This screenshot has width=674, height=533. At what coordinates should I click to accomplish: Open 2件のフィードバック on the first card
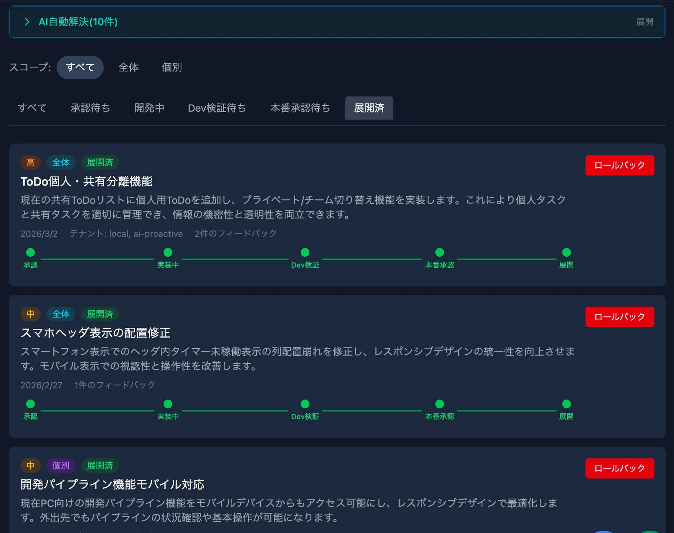235,233
